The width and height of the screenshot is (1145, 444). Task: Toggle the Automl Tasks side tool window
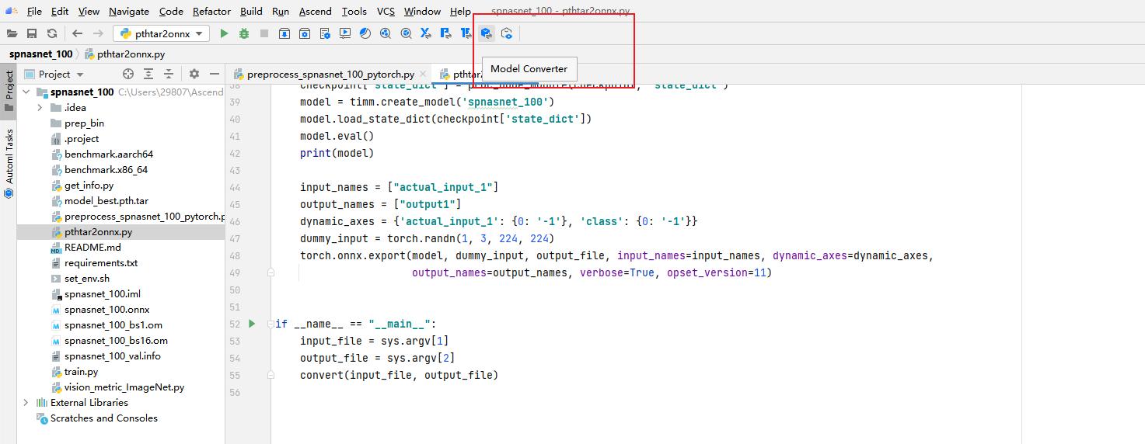click(9, 162)
